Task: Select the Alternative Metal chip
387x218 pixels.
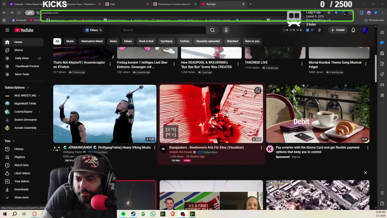Action: (x=92, y=41)
